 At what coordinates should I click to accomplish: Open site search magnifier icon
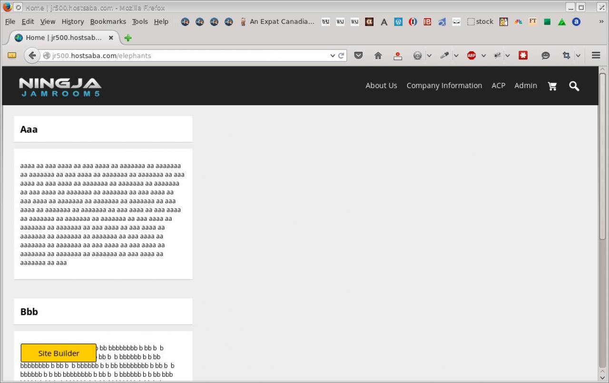click(x=574, y=86)
